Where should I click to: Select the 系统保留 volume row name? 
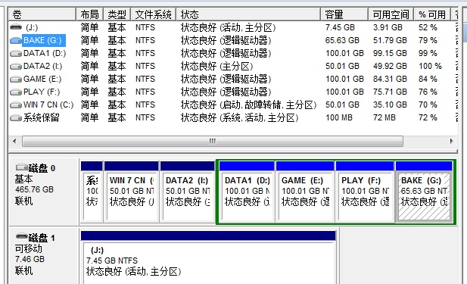click(41, 117)
